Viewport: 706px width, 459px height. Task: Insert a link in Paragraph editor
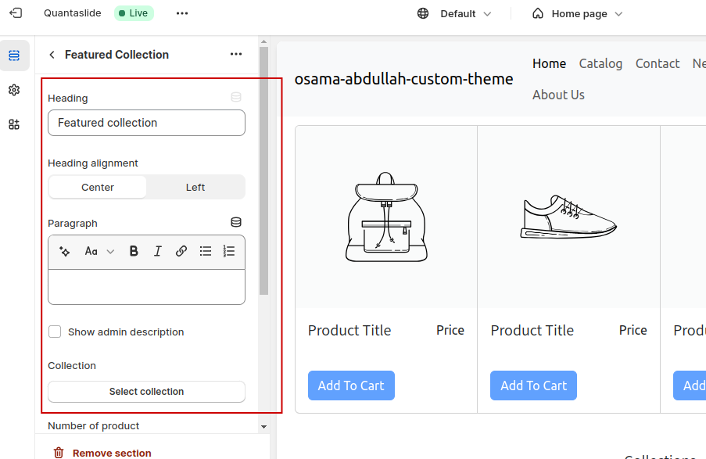(x=181, y=251)
